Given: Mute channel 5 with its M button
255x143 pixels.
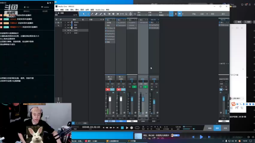Looking at the screenshot, I should 152,87.
